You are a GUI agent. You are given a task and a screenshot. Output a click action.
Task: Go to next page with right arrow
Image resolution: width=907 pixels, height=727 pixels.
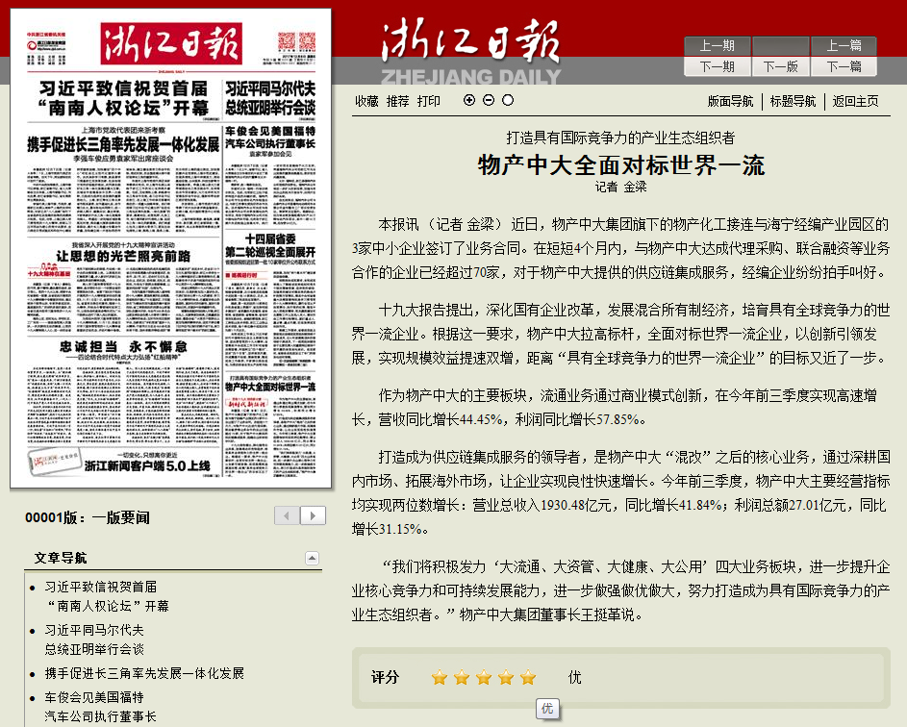(x=313, y=515)
